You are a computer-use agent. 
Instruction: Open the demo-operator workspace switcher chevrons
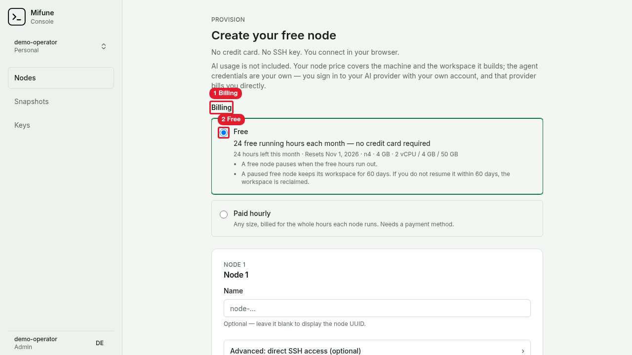pos(104,46)
